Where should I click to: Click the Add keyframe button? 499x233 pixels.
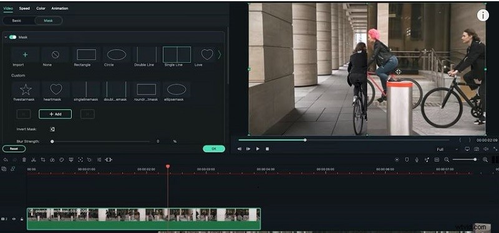[55, 114]
